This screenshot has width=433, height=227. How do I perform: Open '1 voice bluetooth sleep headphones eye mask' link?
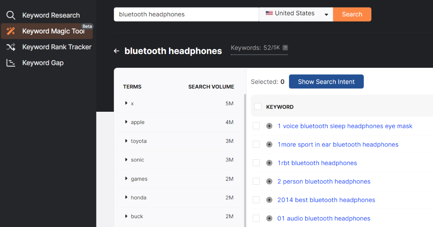click(345, 126)
